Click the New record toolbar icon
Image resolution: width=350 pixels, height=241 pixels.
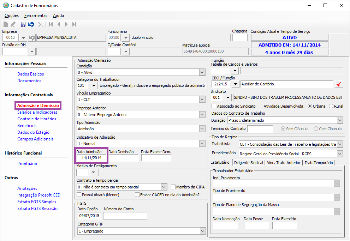click(6, 24)
